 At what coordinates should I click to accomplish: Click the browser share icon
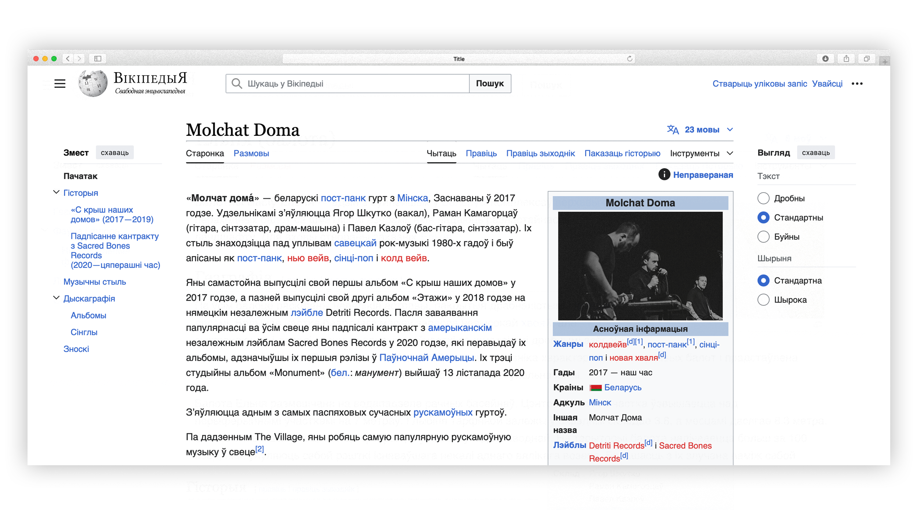[x=846, y=59]
